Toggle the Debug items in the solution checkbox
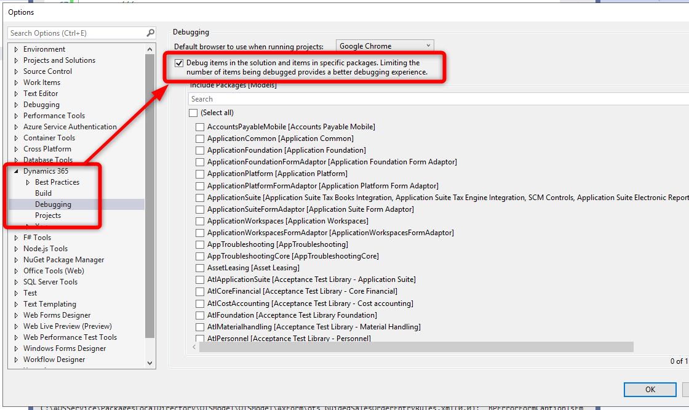The width and height of the screenshot is (689, 410). pyautogui.click(x=179, y=63)
